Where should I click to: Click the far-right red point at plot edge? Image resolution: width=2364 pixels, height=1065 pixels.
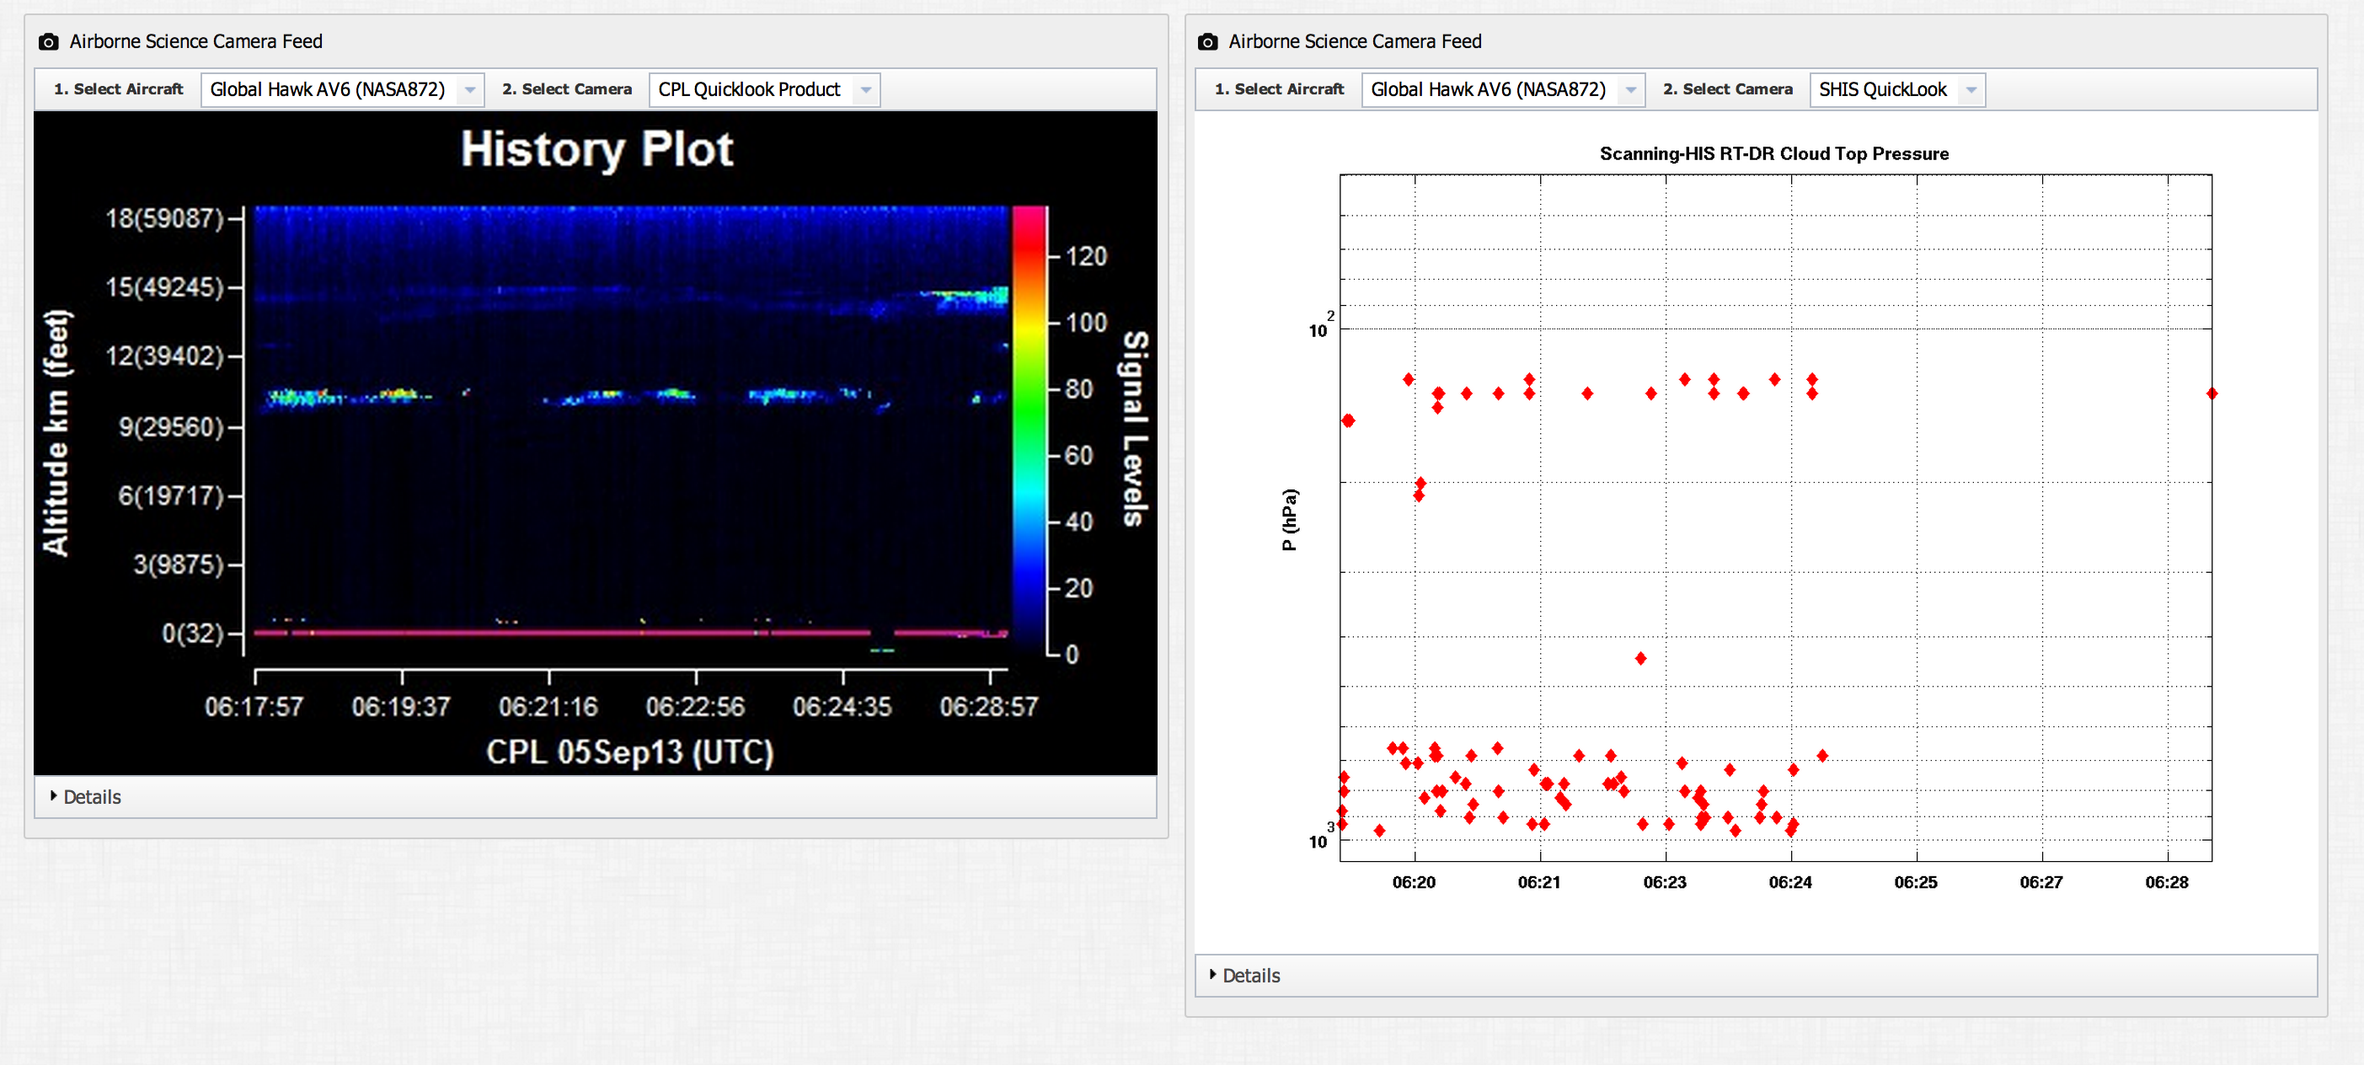pos(2211,393)
